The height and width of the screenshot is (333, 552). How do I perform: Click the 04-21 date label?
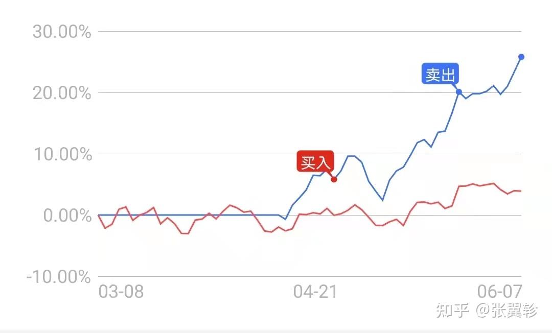[x=315, y=292]
